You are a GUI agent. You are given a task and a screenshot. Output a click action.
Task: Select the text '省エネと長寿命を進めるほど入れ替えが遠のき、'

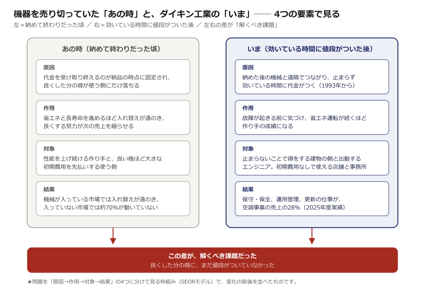click(x=104, y=117)
